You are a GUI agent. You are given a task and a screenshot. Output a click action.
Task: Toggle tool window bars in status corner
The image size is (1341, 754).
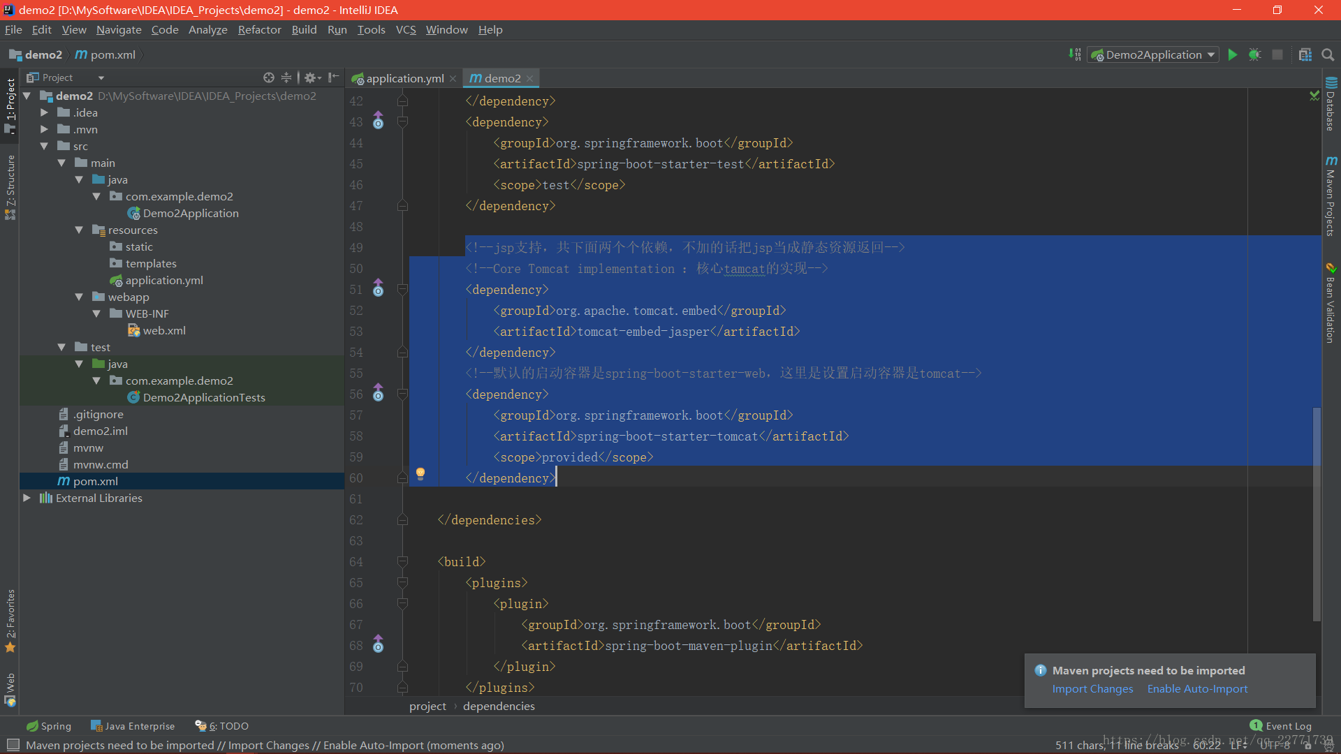(x=13, y=745)
